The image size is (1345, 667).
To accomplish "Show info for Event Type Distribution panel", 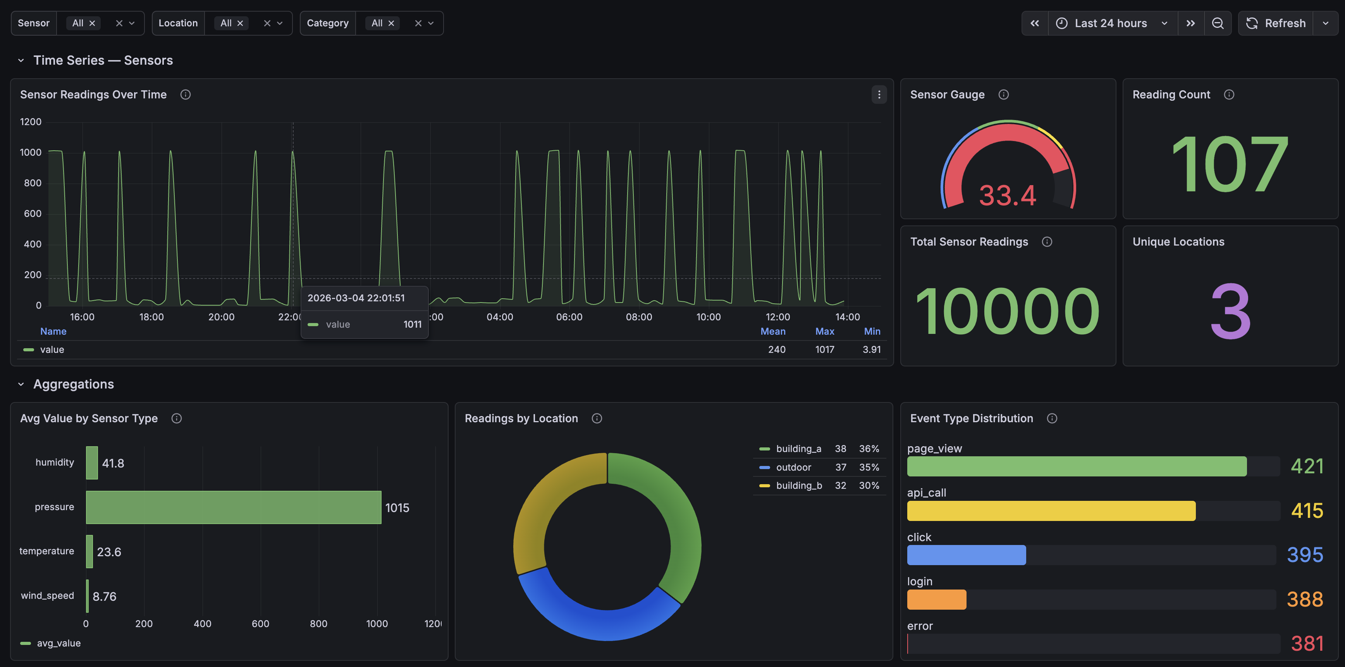I will pos(1052,419).
